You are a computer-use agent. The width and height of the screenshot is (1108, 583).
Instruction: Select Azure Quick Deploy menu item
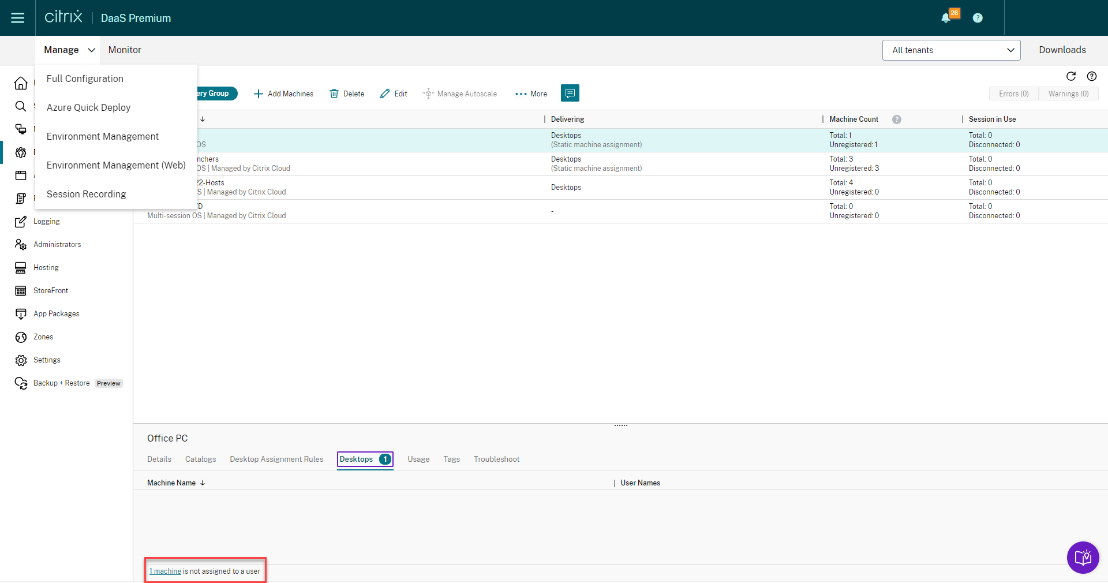tap(88, 107)
